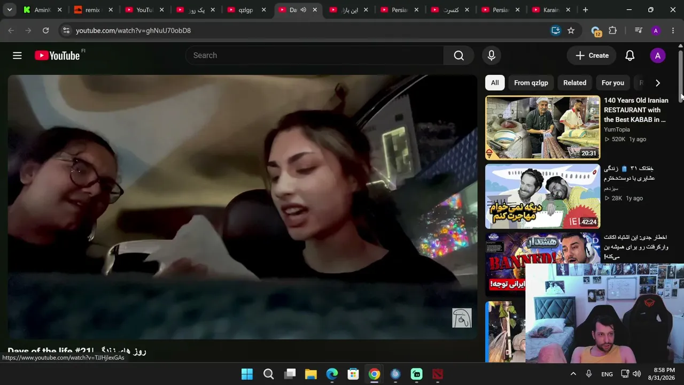
Task: Switch to the remix browser tab
Action: pos(92,10)
